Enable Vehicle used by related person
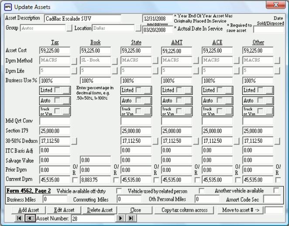The height and width of the screenshot is (226, 289). pos(202,191)
